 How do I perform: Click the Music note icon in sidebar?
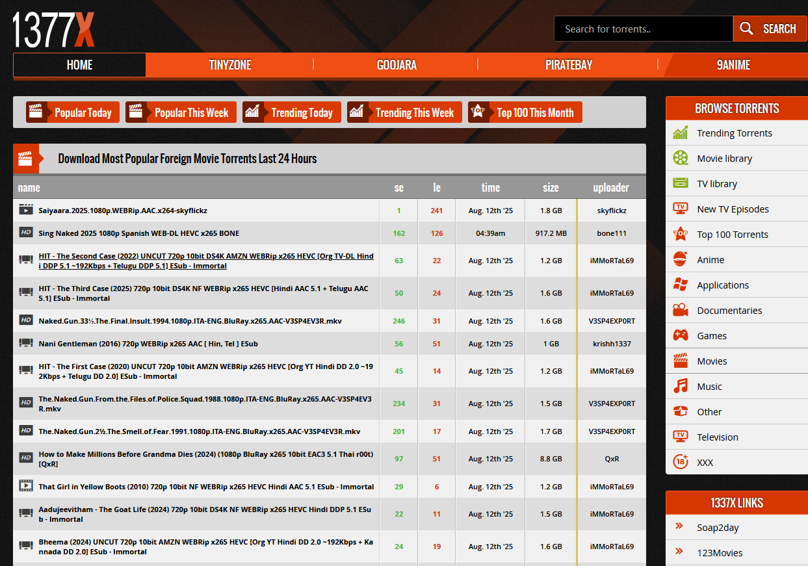point(681,387)
